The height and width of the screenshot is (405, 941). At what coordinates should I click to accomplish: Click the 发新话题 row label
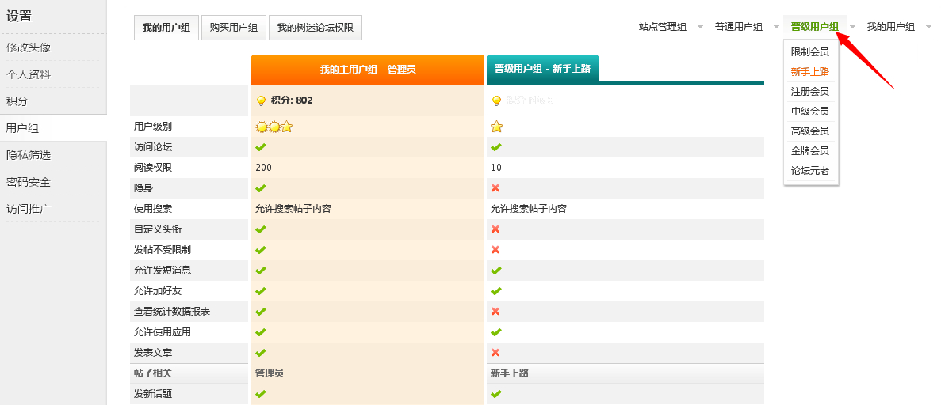[x=153, y=394]
